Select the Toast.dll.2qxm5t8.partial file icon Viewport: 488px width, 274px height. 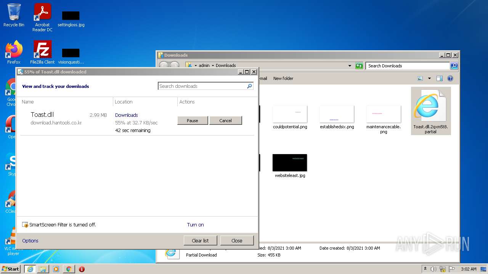[431, 111]
